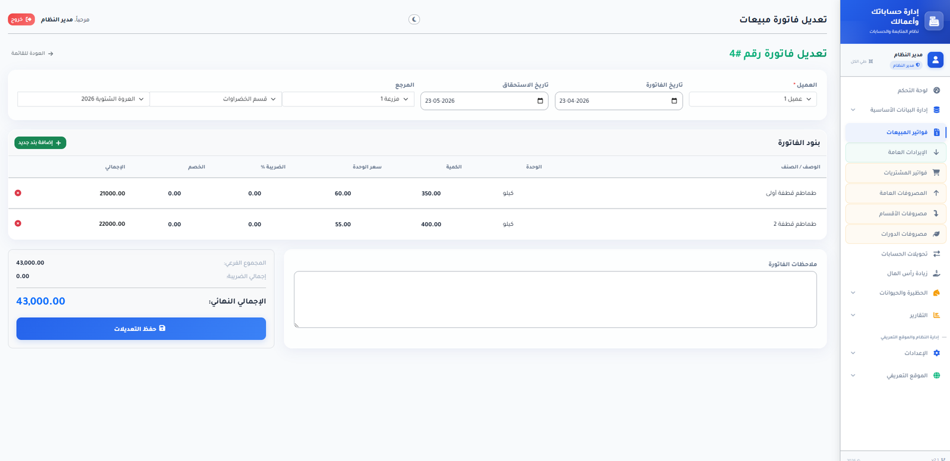Click the تاريخ الفاتورة date field
This screenshot has height=461, width=950.
pos(619,101)
